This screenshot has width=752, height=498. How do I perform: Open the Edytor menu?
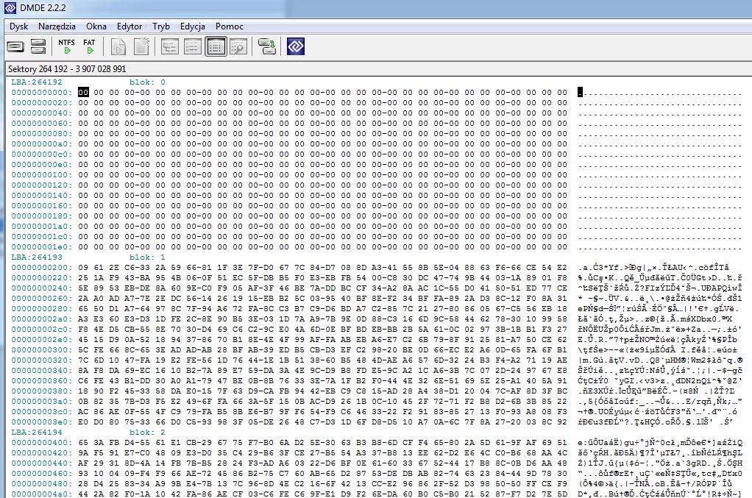pos(130,26)
